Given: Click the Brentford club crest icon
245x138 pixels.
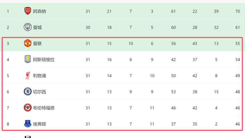Looking at the screenshot, I should [27, 108].
